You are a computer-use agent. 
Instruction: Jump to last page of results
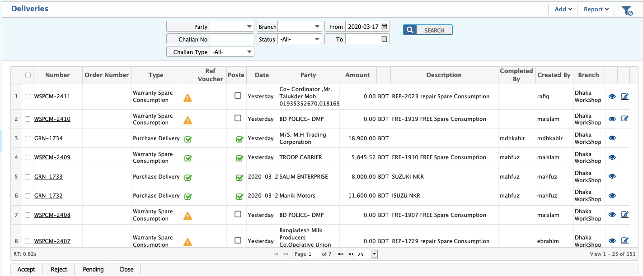[351, 254]
